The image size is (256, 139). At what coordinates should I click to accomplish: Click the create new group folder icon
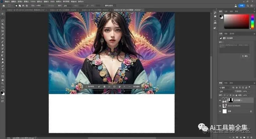click(244, 137)
